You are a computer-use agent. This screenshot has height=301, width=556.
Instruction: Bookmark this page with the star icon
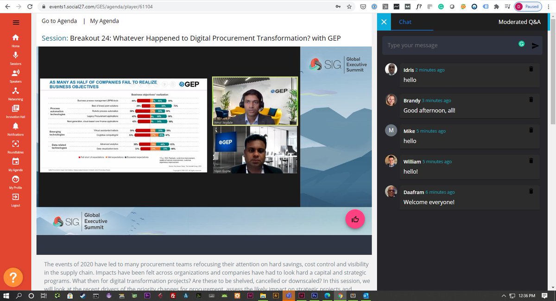[x=349, y=6]
